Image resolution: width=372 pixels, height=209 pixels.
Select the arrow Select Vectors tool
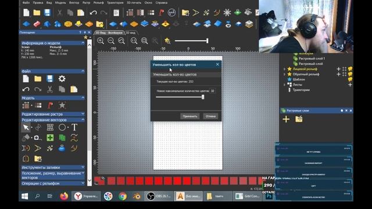point(26,127)
